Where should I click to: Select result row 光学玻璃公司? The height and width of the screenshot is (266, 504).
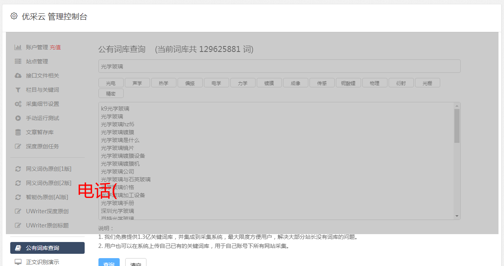pyautogui.click(x=117, y=172)
